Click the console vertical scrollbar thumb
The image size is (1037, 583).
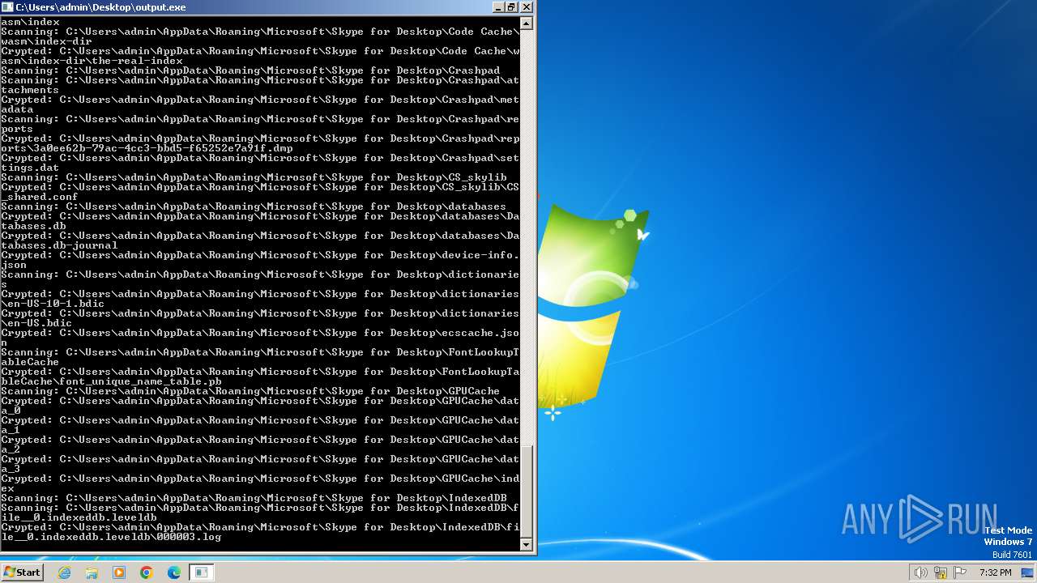click(x=527, y=491)
